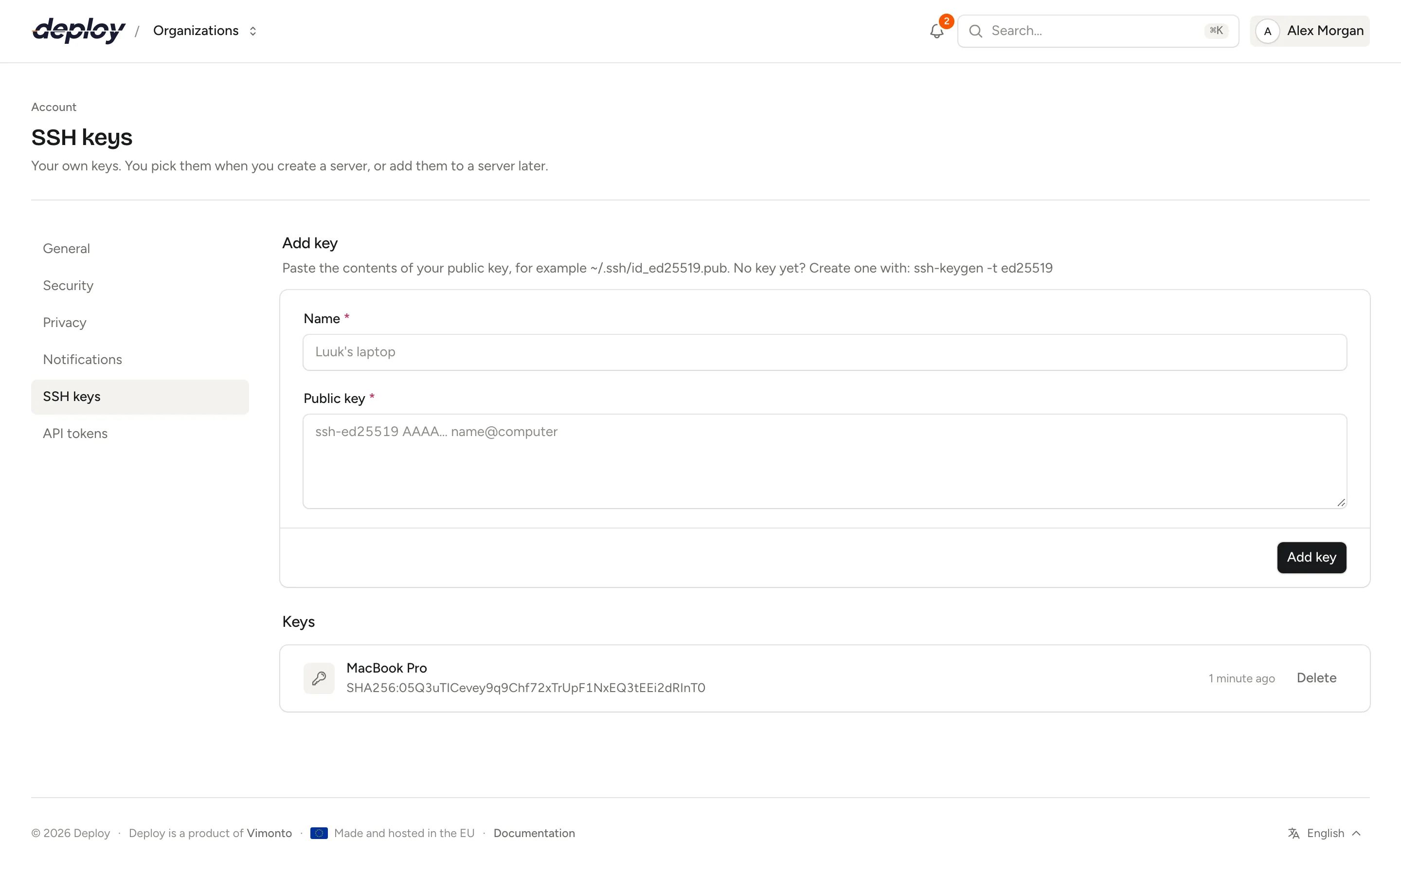
Task: Click the public key resize handle
Action: click(1341, 503)
